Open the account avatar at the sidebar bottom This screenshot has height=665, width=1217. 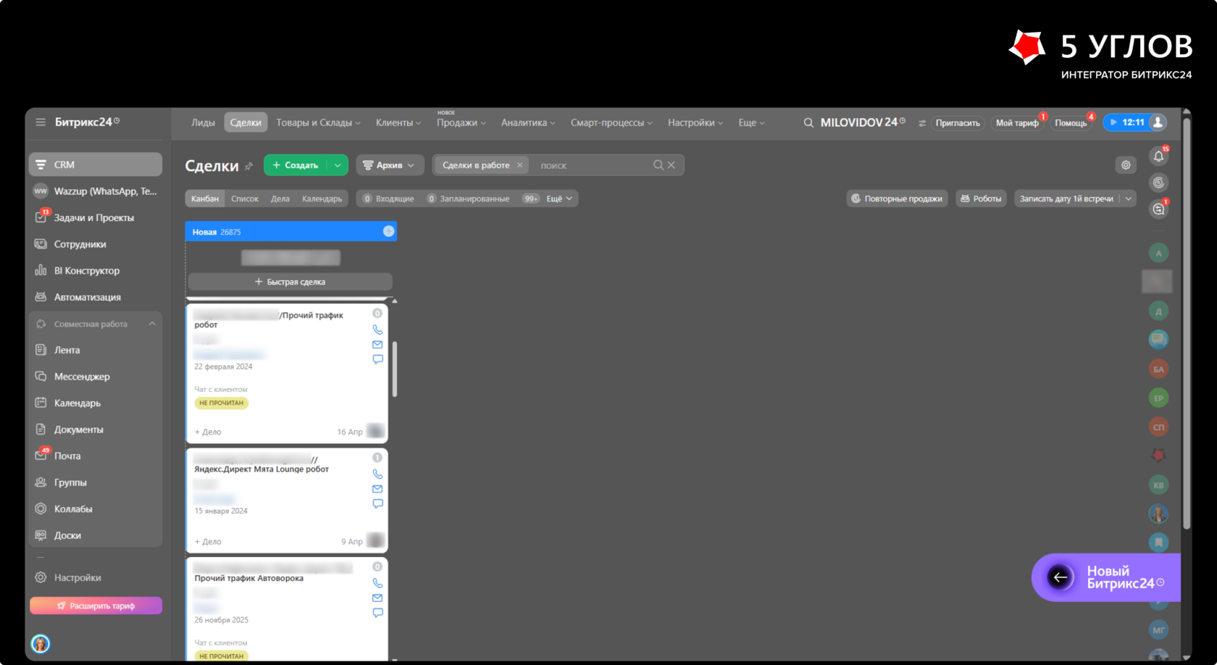(x=41, y=643)
